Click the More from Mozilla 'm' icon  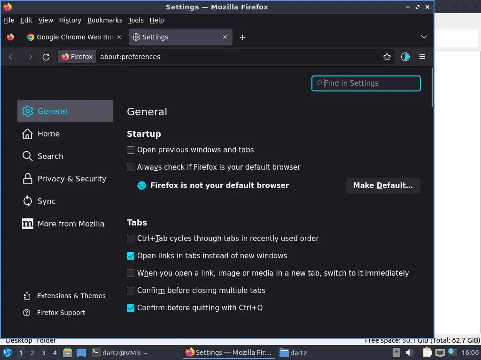coord(27,224)
